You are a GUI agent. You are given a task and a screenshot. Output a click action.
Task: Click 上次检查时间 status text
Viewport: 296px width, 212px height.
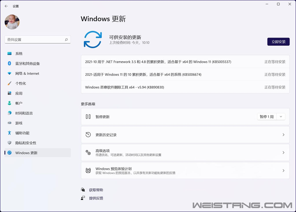click(129, 43)
